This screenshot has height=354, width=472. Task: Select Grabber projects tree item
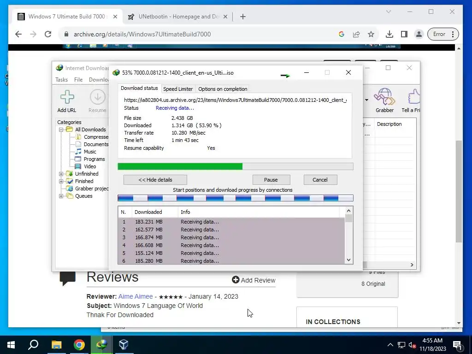coord(88,189)
